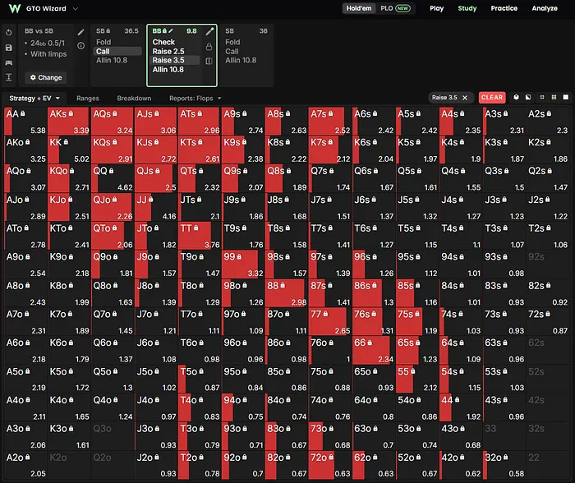The image size is (575, 483).
Task: Click the lock icon on JJ cell
Action: 150,200
